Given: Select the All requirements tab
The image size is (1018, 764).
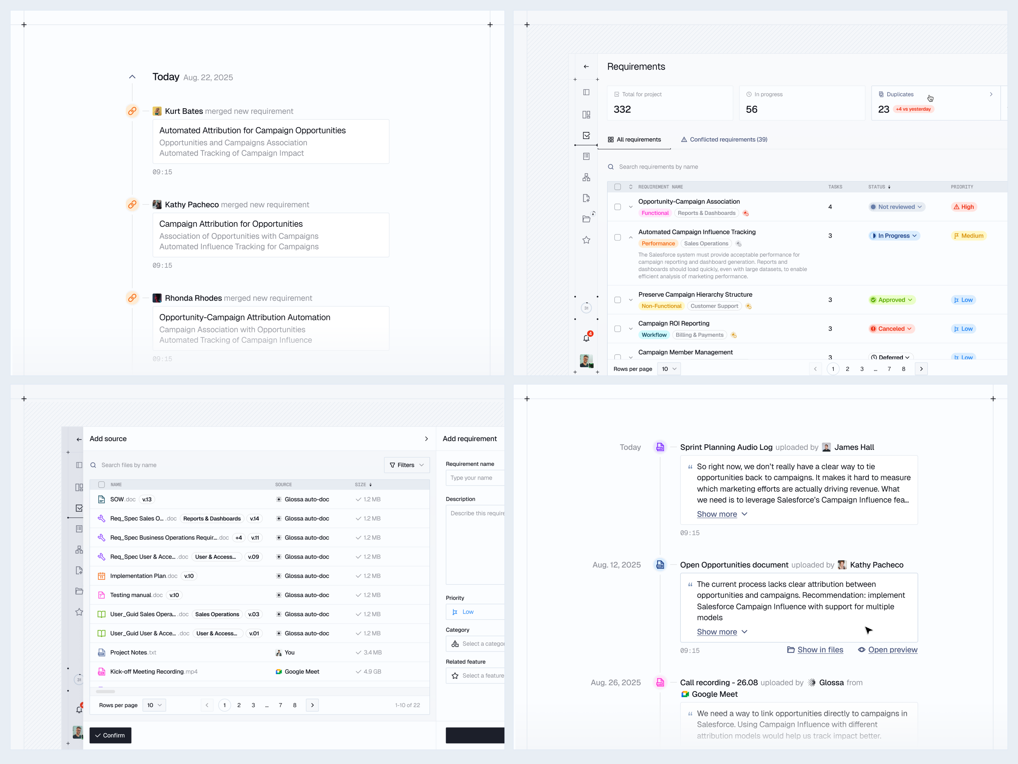Looking at the screenshot, I should click(x=634, y=140).
